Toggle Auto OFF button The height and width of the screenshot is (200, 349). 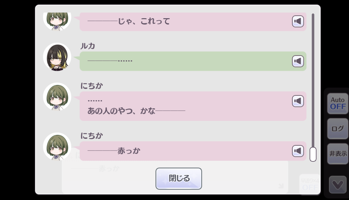coord(338,103)
